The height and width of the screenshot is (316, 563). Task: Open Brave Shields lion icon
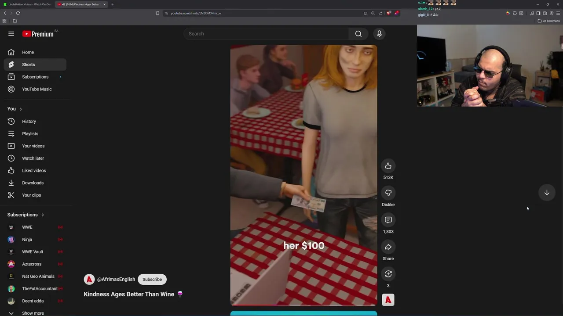[388, 13]
